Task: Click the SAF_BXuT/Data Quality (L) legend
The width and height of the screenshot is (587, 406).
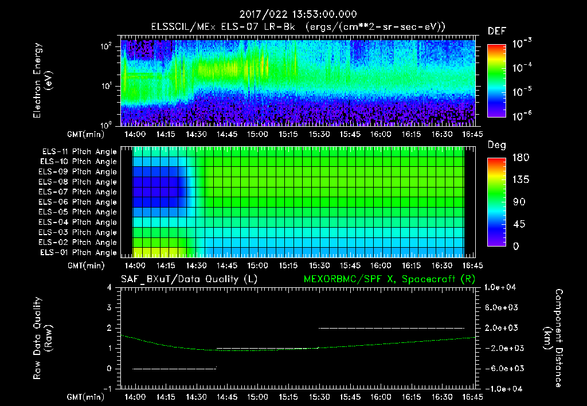Action: tap(189, 279)
